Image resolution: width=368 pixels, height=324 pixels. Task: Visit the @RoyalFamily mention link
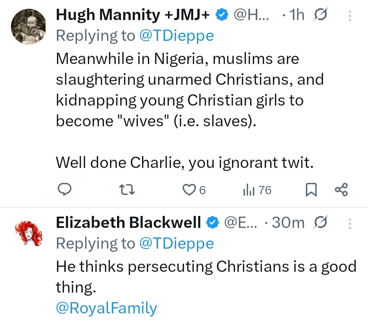(x=106, y=308)
